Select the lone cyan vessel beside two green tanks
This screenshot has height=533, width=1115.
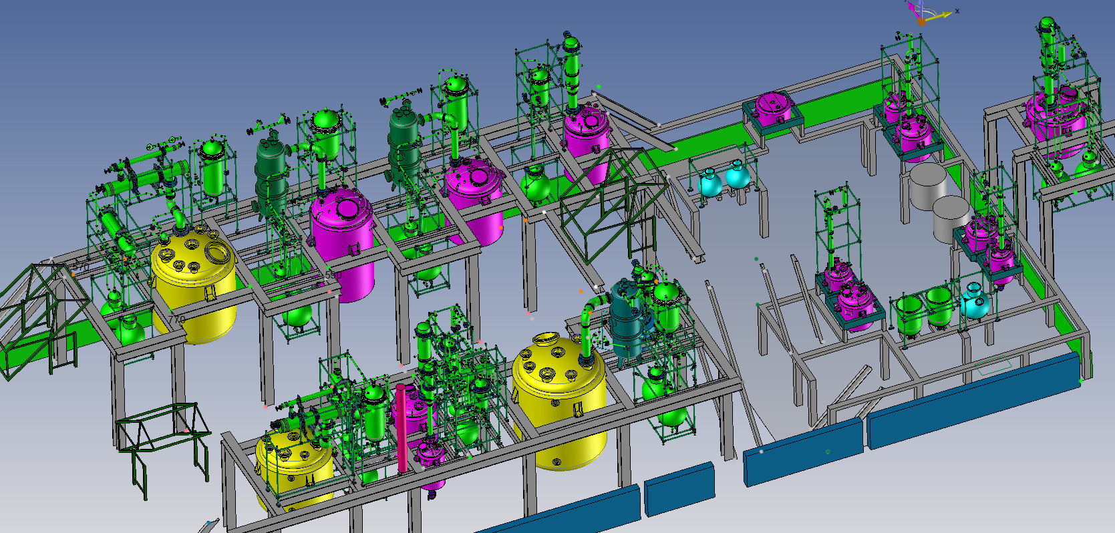[975, 301]
